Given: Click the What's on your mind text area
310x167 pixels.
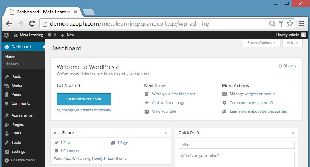Looking at the screenshot, I should click(x=237, y=159).
